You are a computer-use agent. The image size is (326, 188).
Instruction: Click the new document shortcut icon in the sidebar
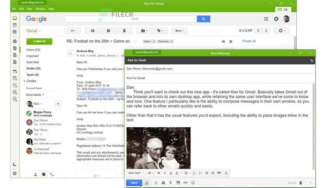(x=15, y=85)
